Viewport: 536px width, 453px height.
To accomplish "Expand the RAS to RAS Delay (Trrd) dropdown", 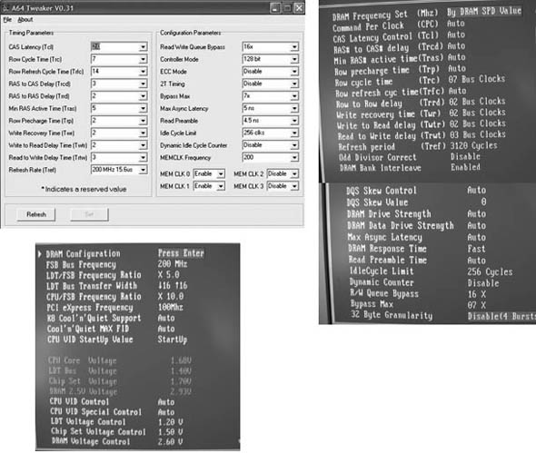I will (x=144, y=96).
